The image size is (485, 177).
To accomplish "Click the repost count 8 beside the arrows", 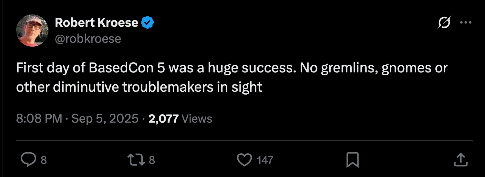I will coord(152,160).
